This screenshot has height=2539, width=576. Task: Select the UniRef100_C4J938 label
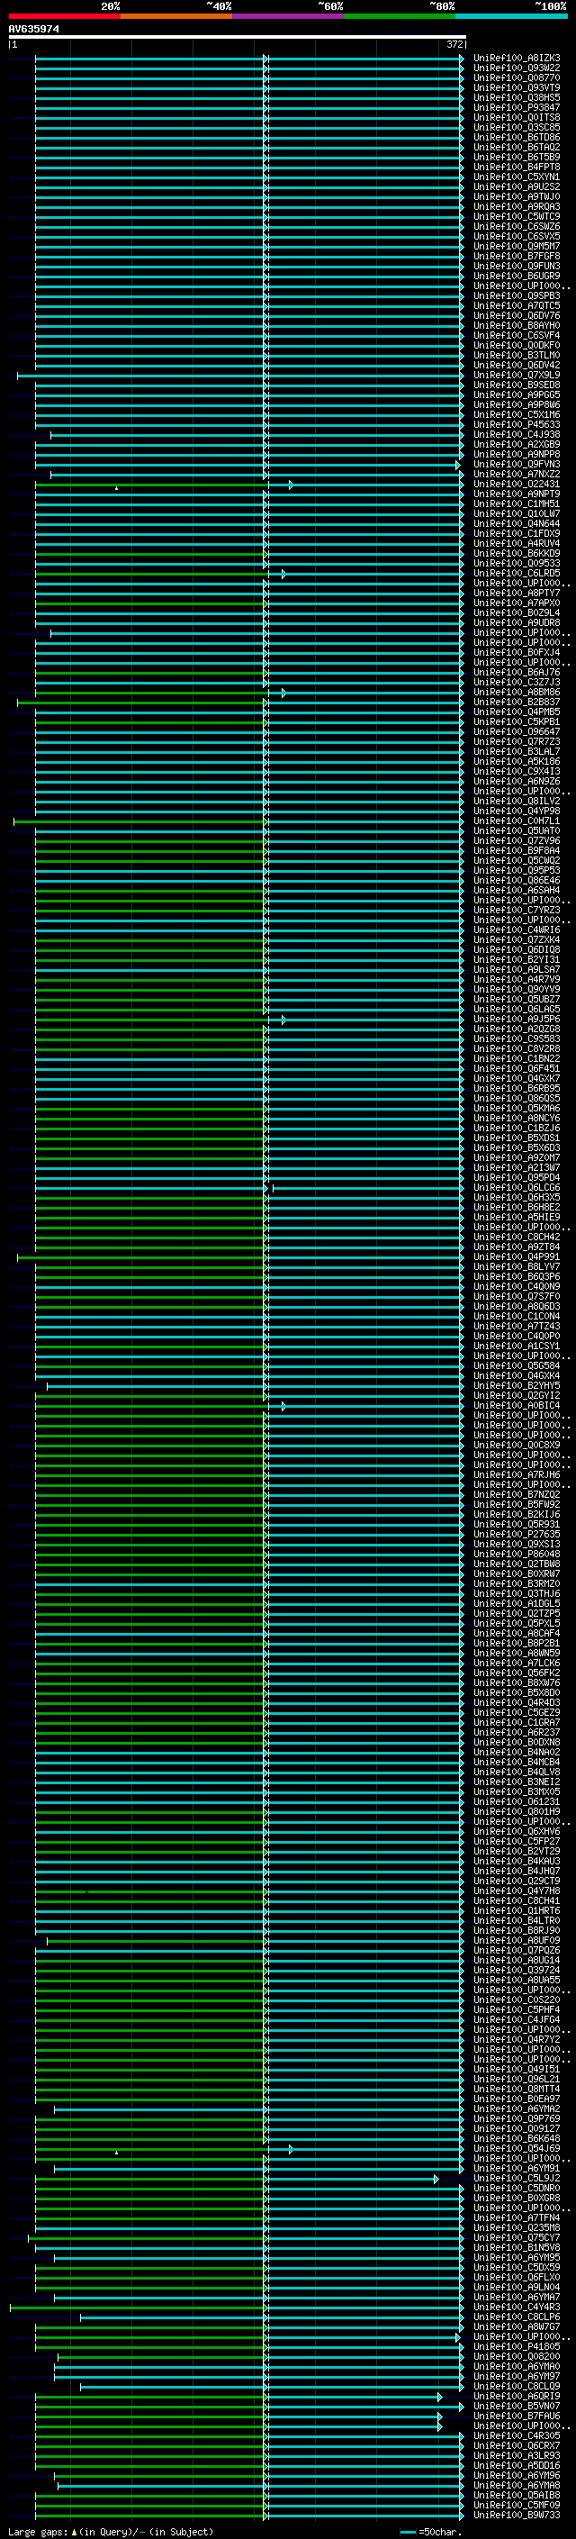pyautogui.click(x=517, y=435)
